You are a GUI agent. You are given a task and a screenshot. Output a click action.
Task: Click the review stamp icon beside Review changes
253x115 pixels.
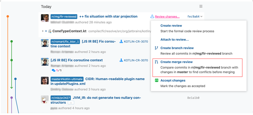[x=152, y=17]
